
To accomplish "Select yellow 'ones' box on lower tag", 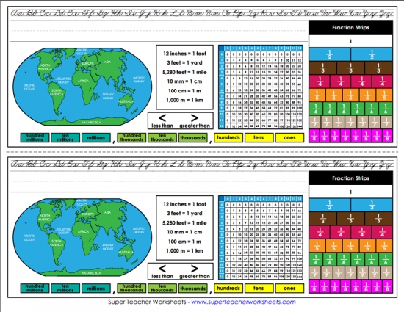I will (x=289, y=288).
